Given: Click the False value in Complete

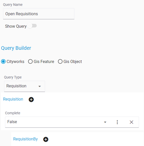Looking at the screenshot, I should point(12,122).
